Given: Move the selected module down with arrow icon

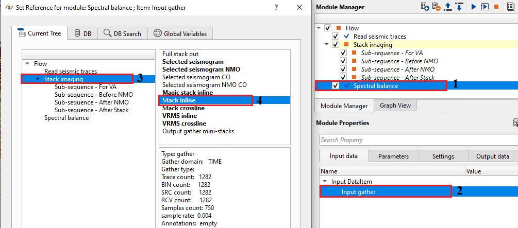Looking at the screenshot, I should click(x=459, y=7).
